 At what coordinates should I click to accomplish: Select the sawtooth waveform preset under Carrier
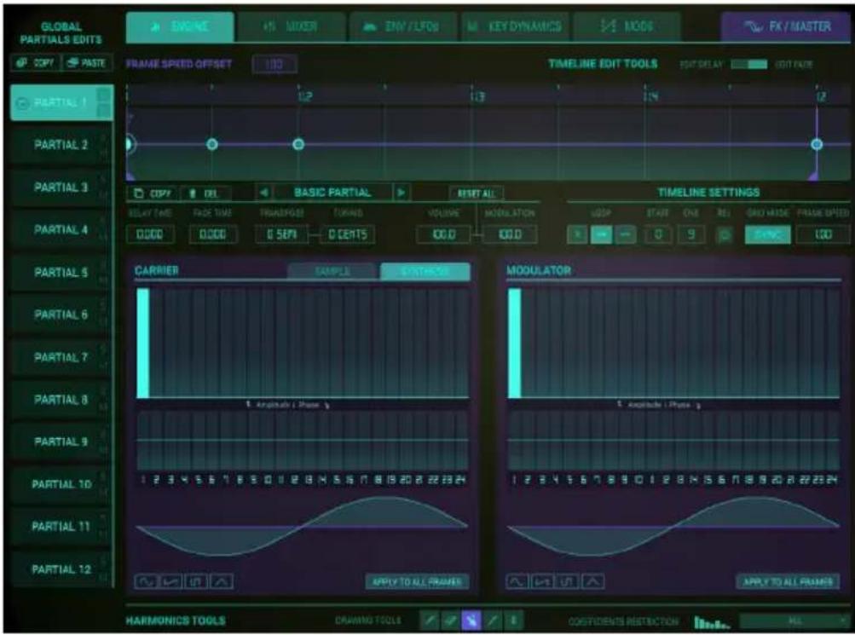(x=171, y=581)
